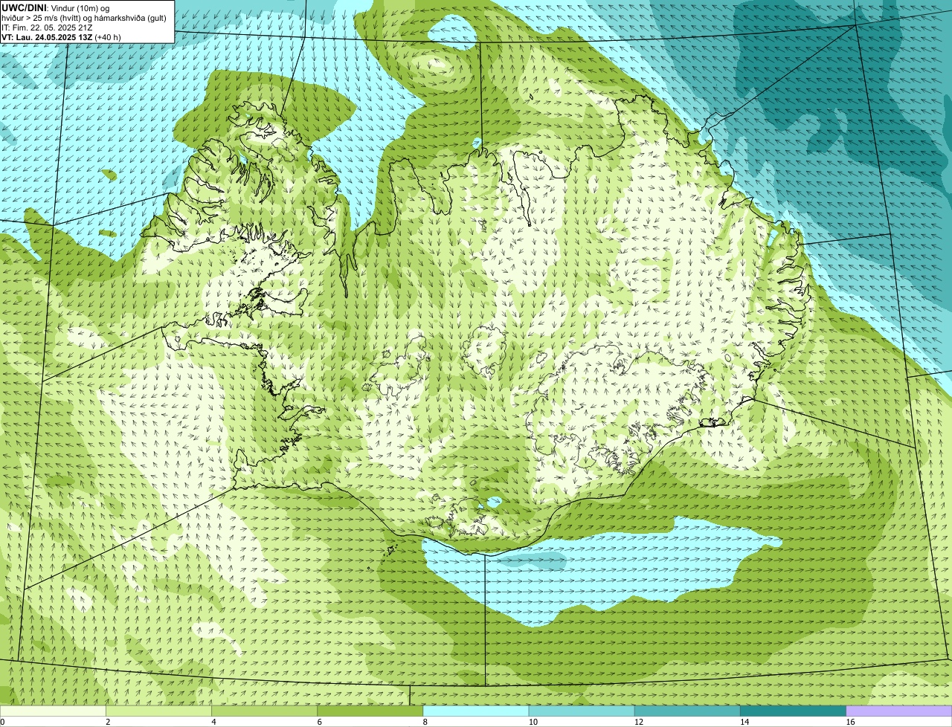Click the "12" label on the color scale
The height and width of the screenshot is (727, 952).
pyautogui.click(x=639, y=722)
